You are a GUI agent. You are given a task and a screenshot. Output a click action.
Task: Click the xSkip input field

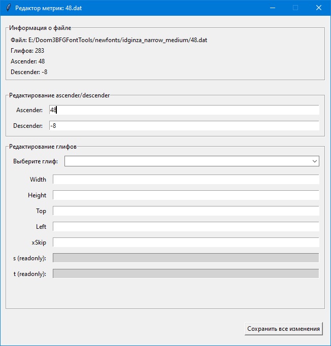click(x=186, y=243)
